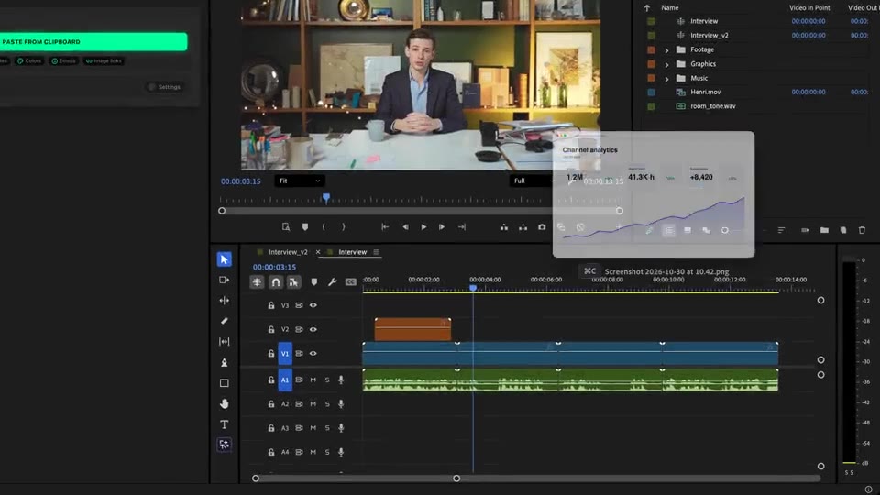
Task: Hide video track V3 with eye
Action: tap(313, 305)
